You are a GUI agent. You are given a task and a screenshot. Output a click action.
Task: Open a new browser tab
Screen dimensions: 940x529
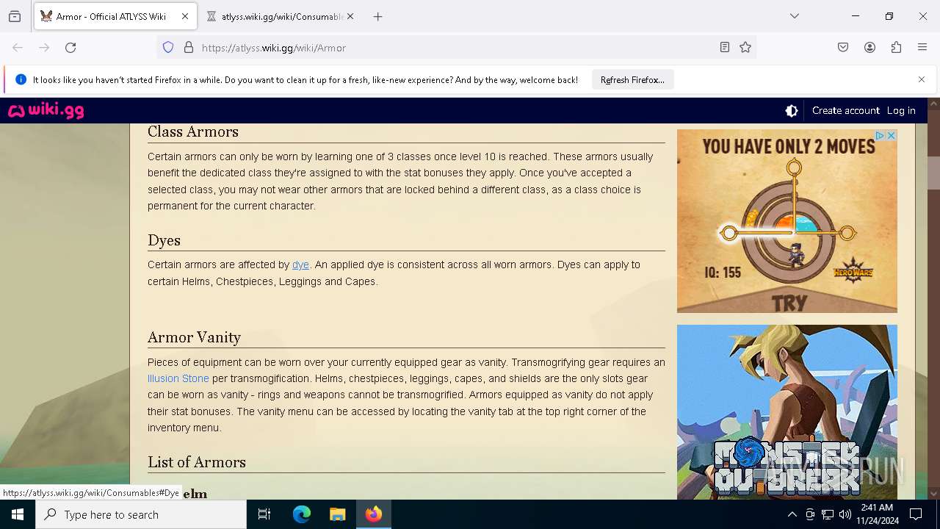click(x=378, y=16)
